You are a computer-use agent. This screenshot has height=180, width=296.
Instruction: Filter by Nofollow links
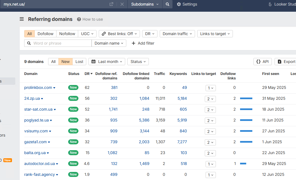pos(67,34)
